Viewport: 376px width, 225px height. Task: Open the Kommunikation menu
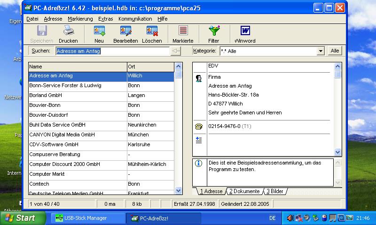[135, 19]
